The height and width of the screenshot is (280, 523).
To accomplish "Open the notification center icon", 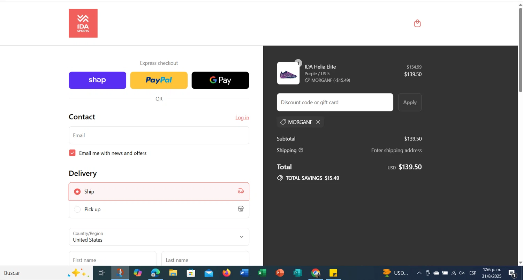I will tap(513, 273).
